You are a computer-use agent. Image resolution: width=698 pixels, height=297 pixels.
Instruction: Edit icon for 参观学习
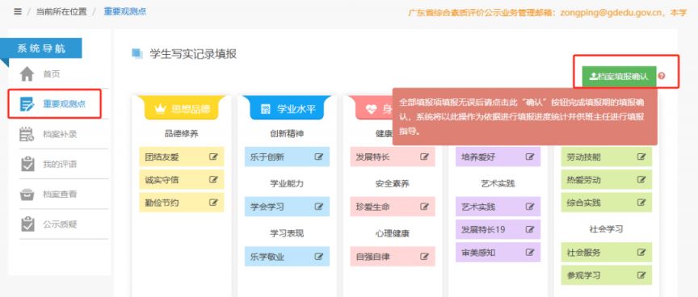641,274
